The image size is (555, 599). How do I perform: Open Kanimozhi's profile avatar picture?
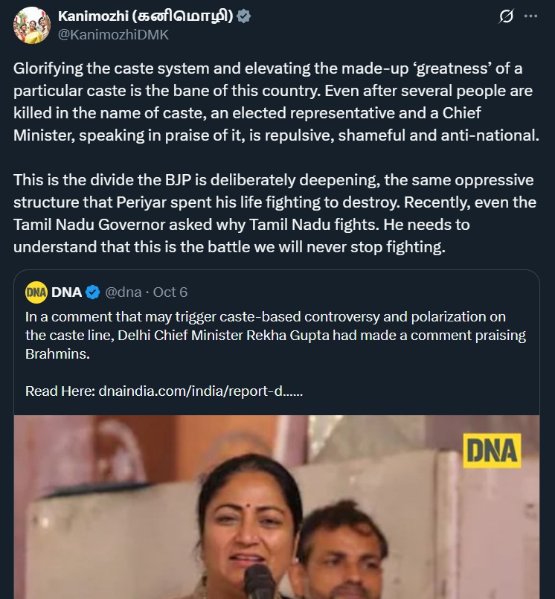click(x=31, y=25)
